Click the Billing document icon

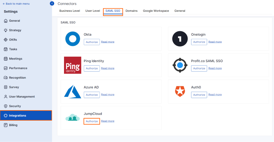(x=5, y=125)
